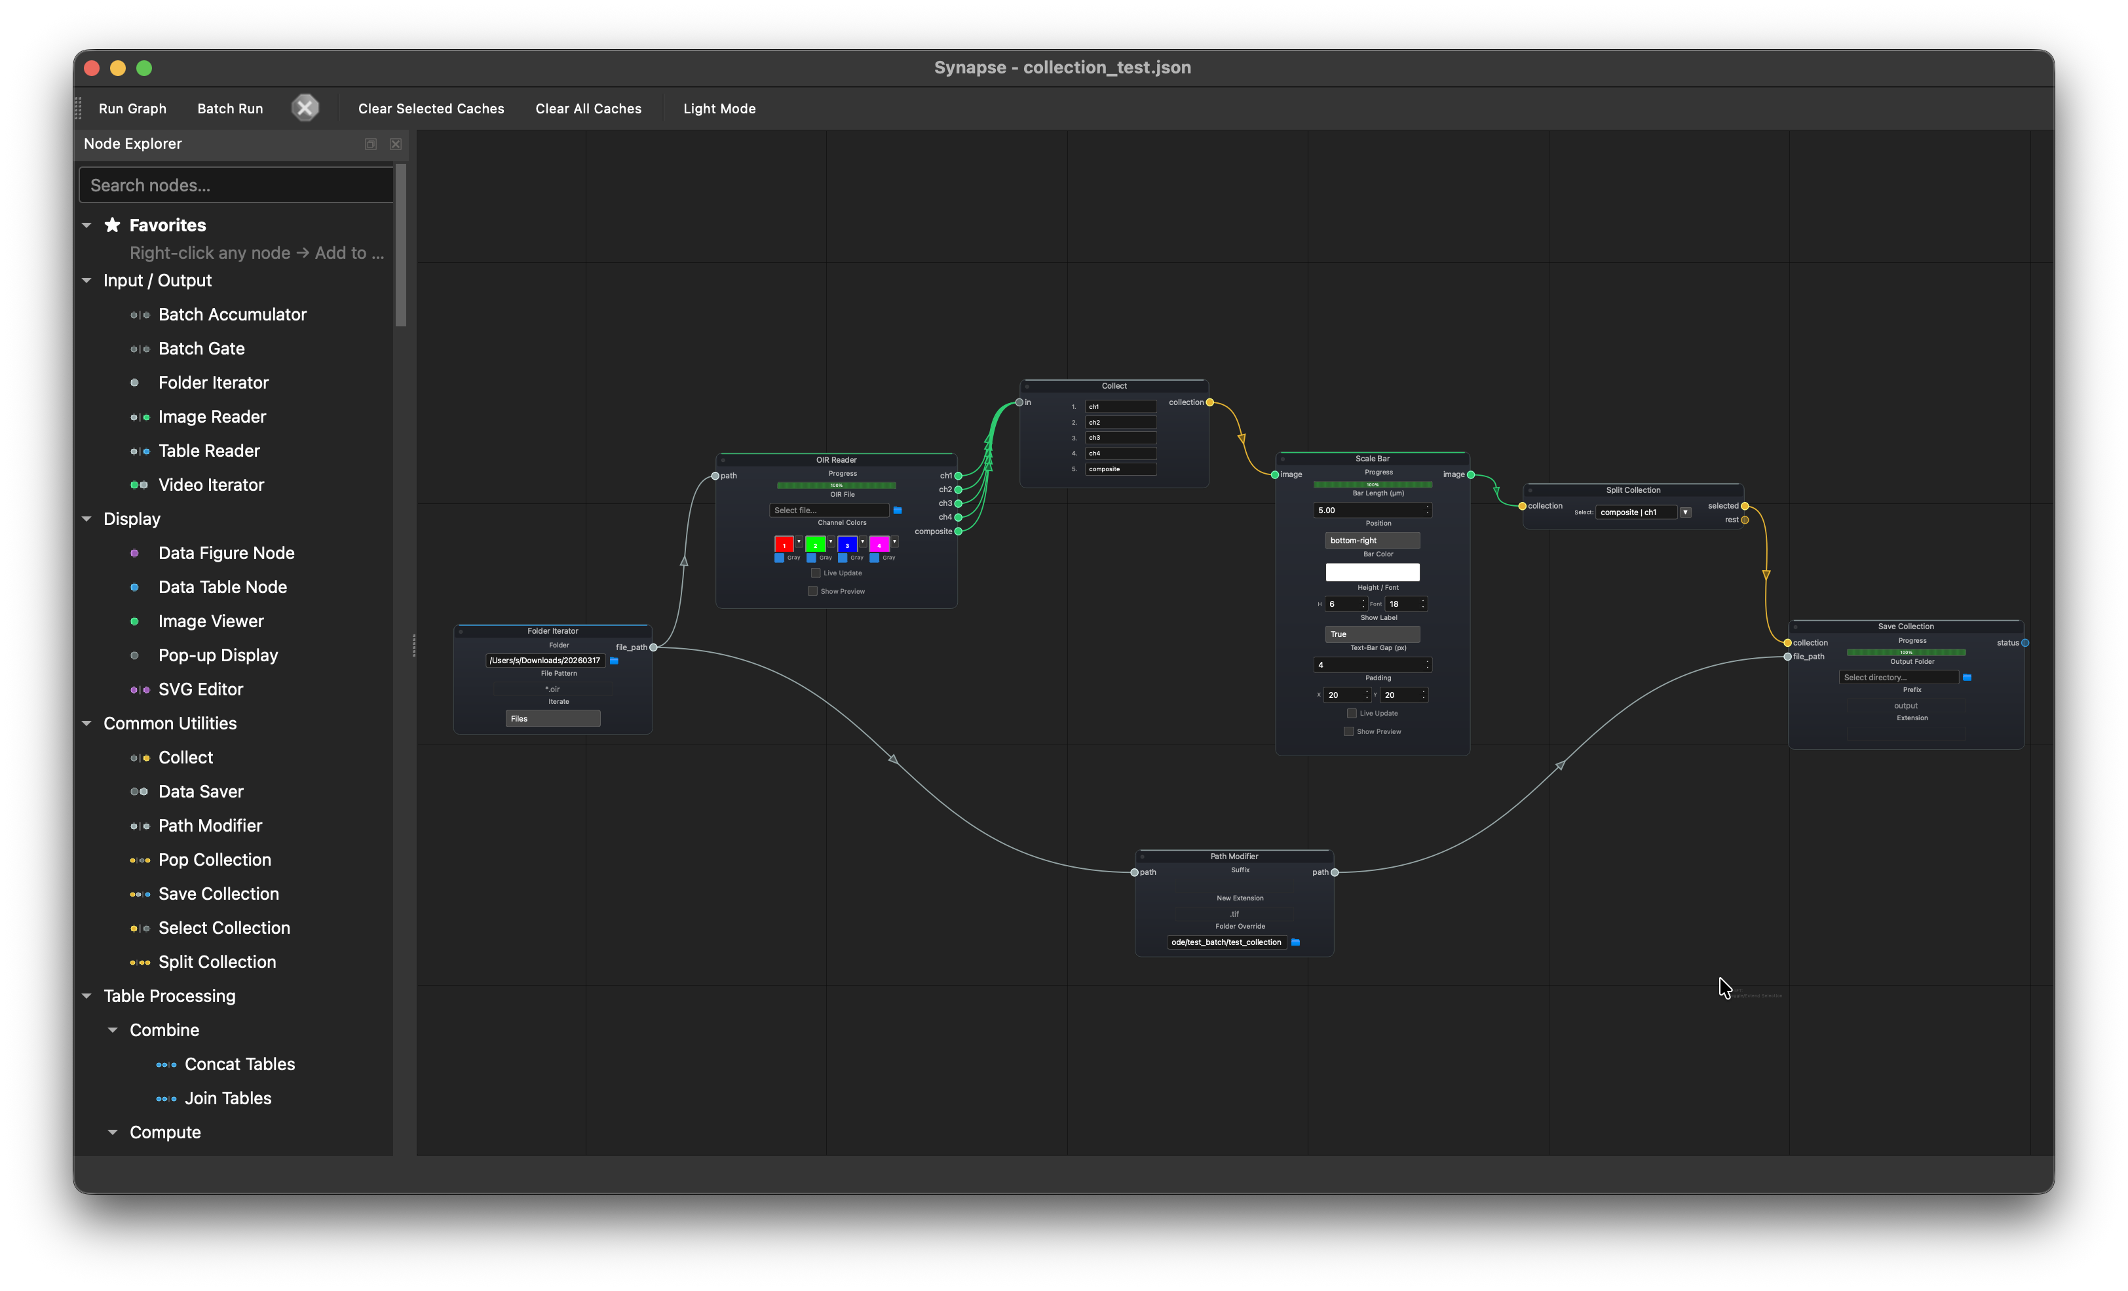
Task: Open the composite | ch1 dropdown in Split Collection
Action: tap(1685, 512)
